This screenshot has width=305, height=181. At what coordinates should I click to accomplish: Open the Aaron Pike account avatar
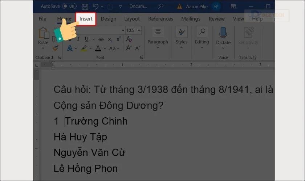[216, 7]
